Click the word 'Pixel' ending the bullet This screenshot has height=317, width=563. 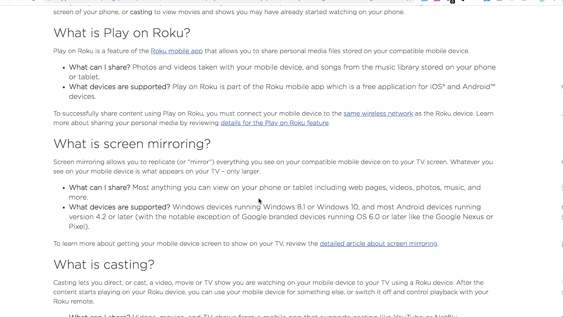point(77,226)
